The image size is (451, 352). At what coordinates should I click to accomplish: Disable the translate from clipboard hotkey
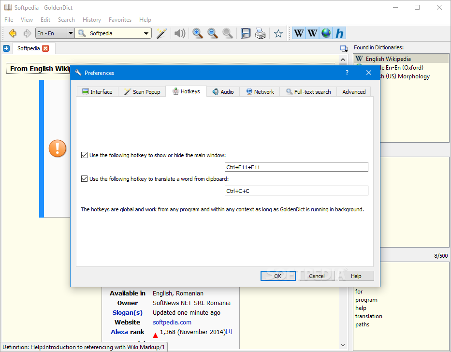[x=84, y=179]
